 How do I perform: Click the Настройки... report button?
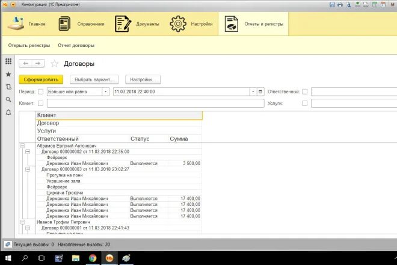[x=143, y=79]
